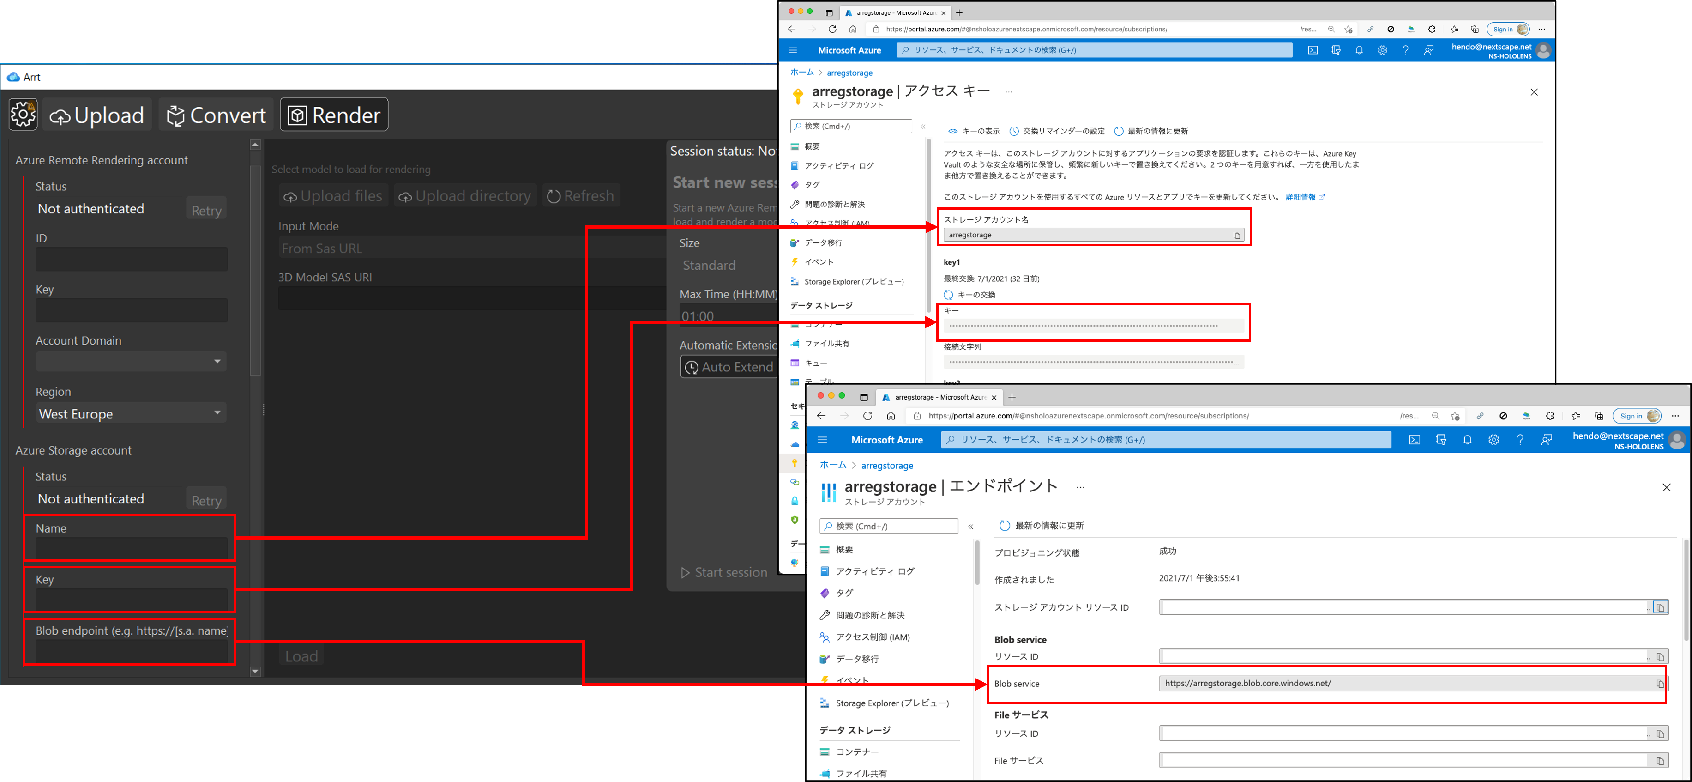1692x782 pixels.
Task: Open new tab in access keys browser window
Action: 959,12
